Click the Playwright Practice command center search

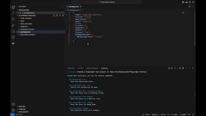pyautogui.click(x=107, y=2)
